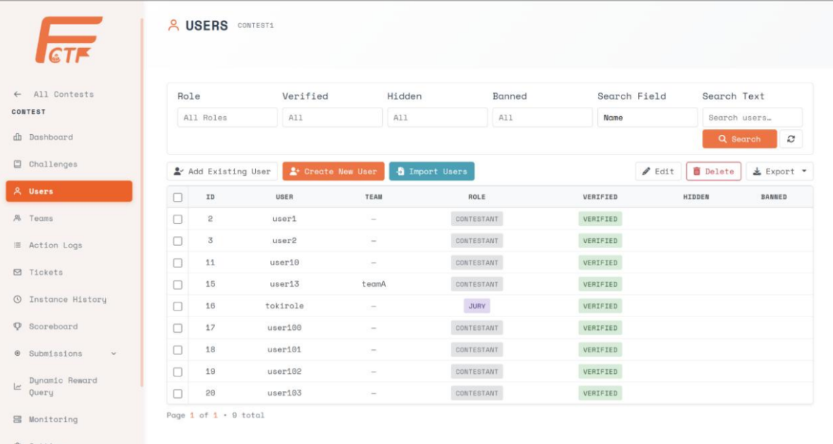
Task: Click the CONTESTANT badge in user2 row
Action: coord(477,241)
